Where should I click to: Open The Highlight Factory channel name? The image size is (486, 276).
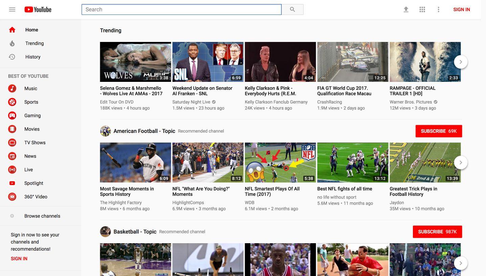point(120,203)
